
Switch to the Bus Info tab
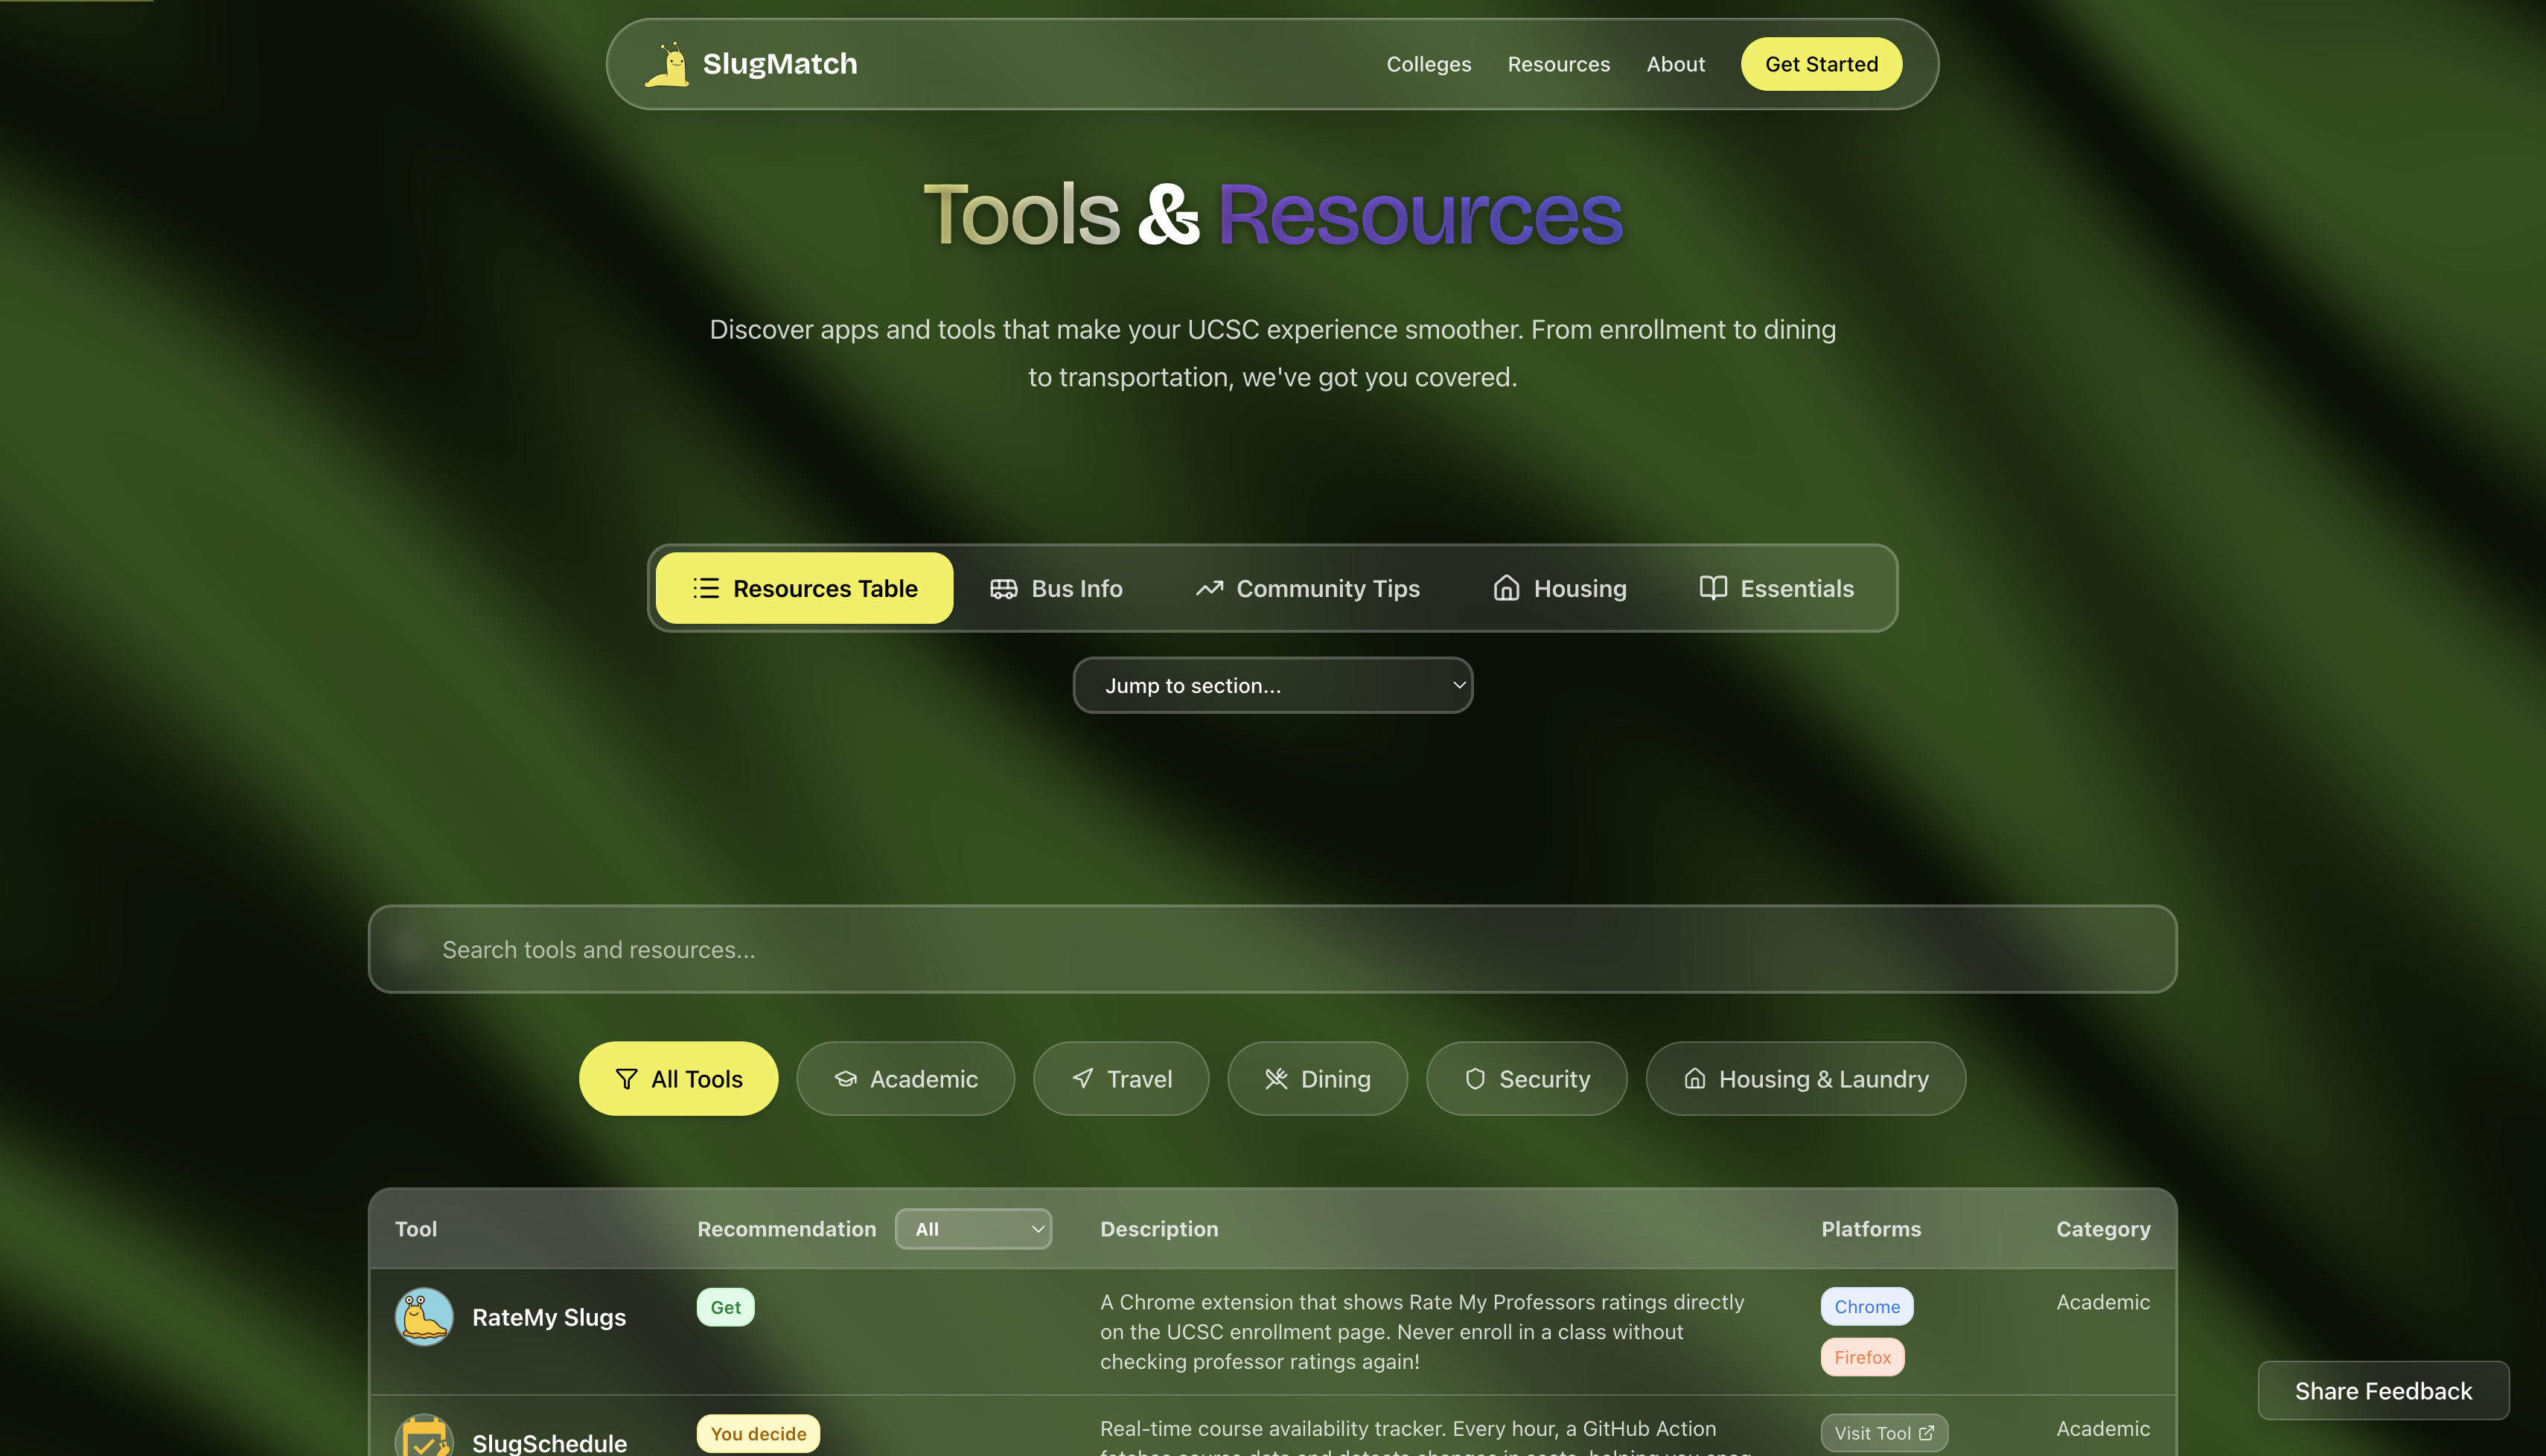point(1056,588)
